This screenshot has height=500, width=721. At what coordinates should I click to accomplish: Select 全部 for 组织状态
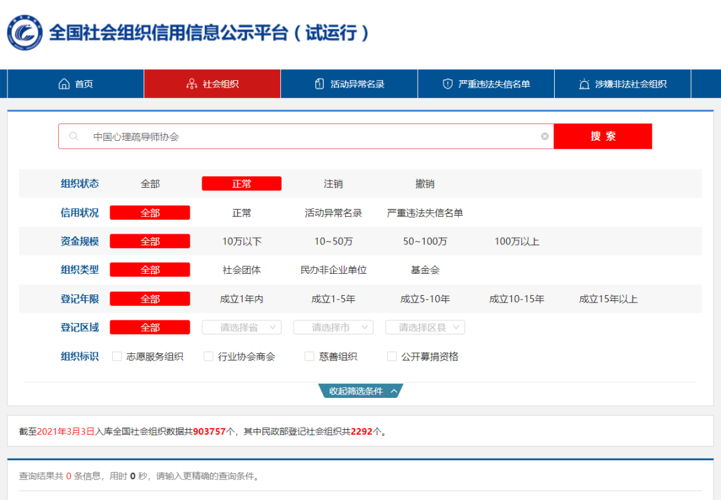point(150,184)
